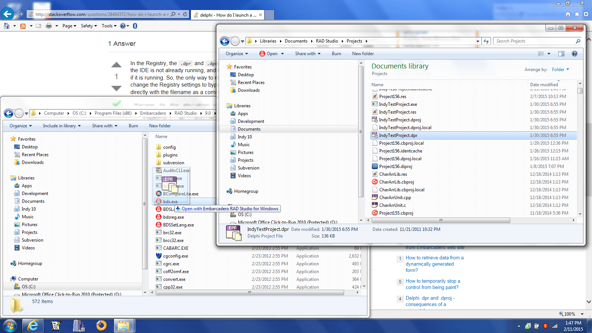Click the Windows Start orb
Image resolution: width=592 pixels, height=333 pixels.
click(10, 326)
